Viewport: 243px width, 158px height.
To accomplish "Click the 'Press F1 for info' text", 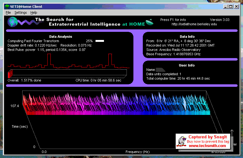I will (x=173, y=20).
